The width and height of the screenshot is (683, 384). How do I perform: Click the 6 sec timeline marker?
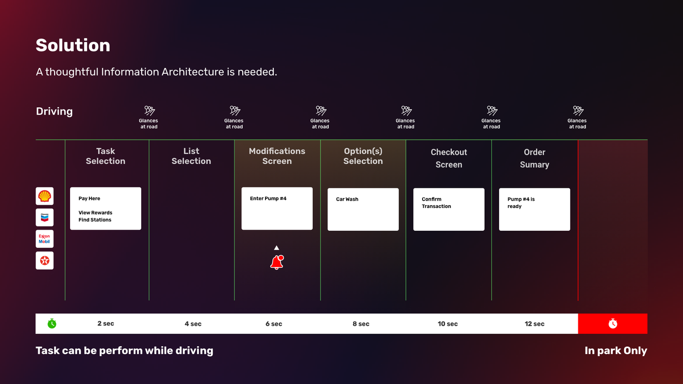pos(274,323)
